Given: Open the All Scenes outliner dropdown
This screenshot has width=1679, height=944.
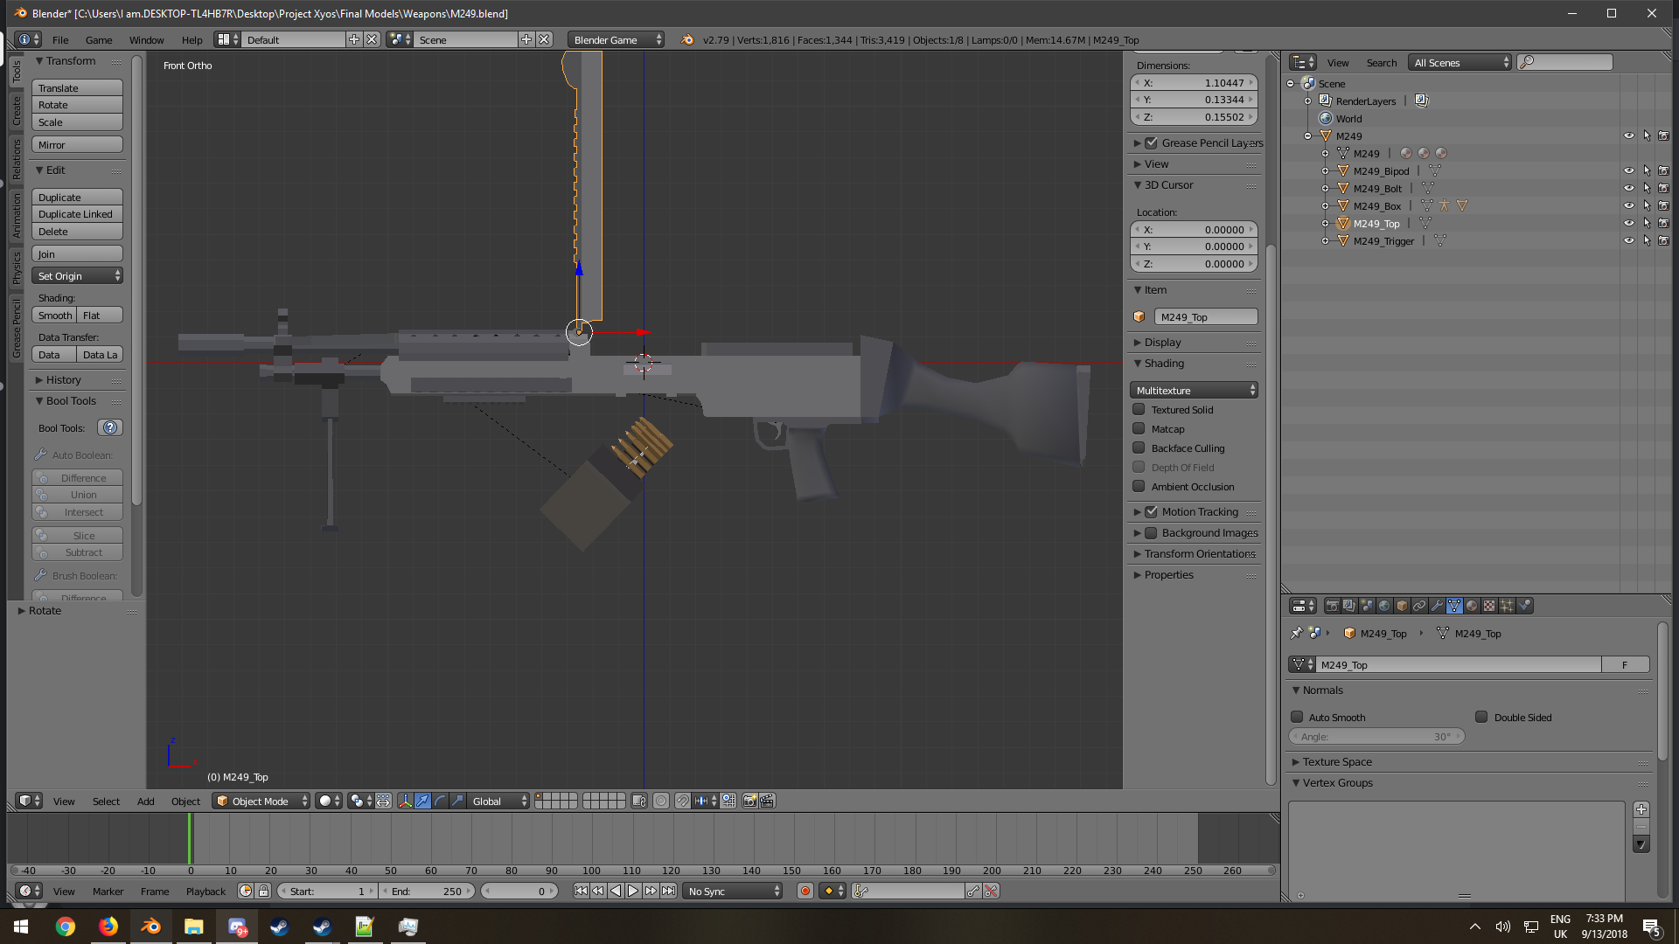Looking at the screenshot, I should pyautogui.click(x=1461, y=63).
